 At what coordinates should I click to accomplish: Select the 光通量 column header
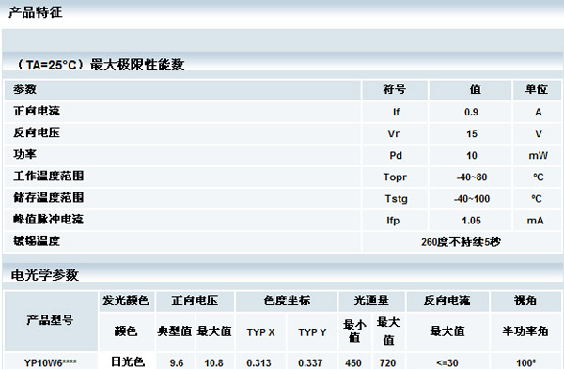[371, 300]
